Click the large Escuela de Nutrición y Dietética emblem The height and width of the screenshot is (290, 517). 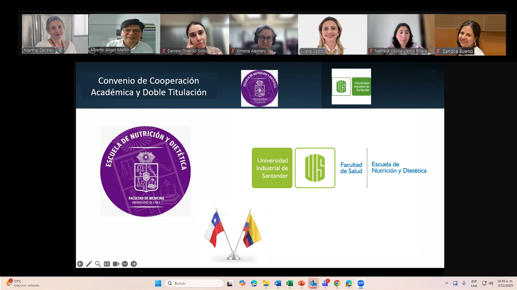[x=145, y=171]
